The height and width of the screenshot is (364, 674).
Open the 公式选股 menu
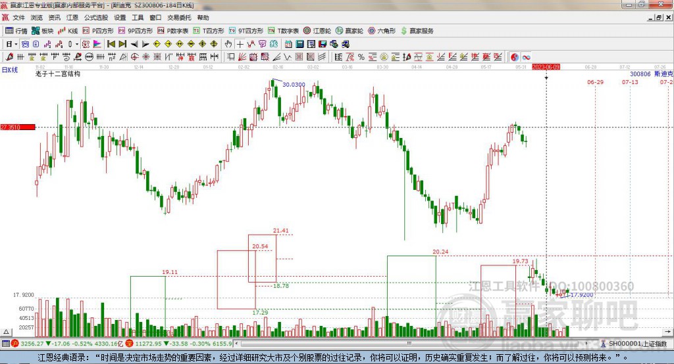click(x=96, y=18)
